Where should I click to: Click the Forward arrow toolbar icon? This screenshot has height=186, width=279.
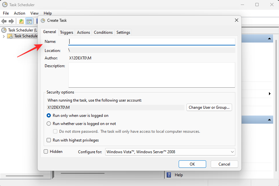point(11,21)
